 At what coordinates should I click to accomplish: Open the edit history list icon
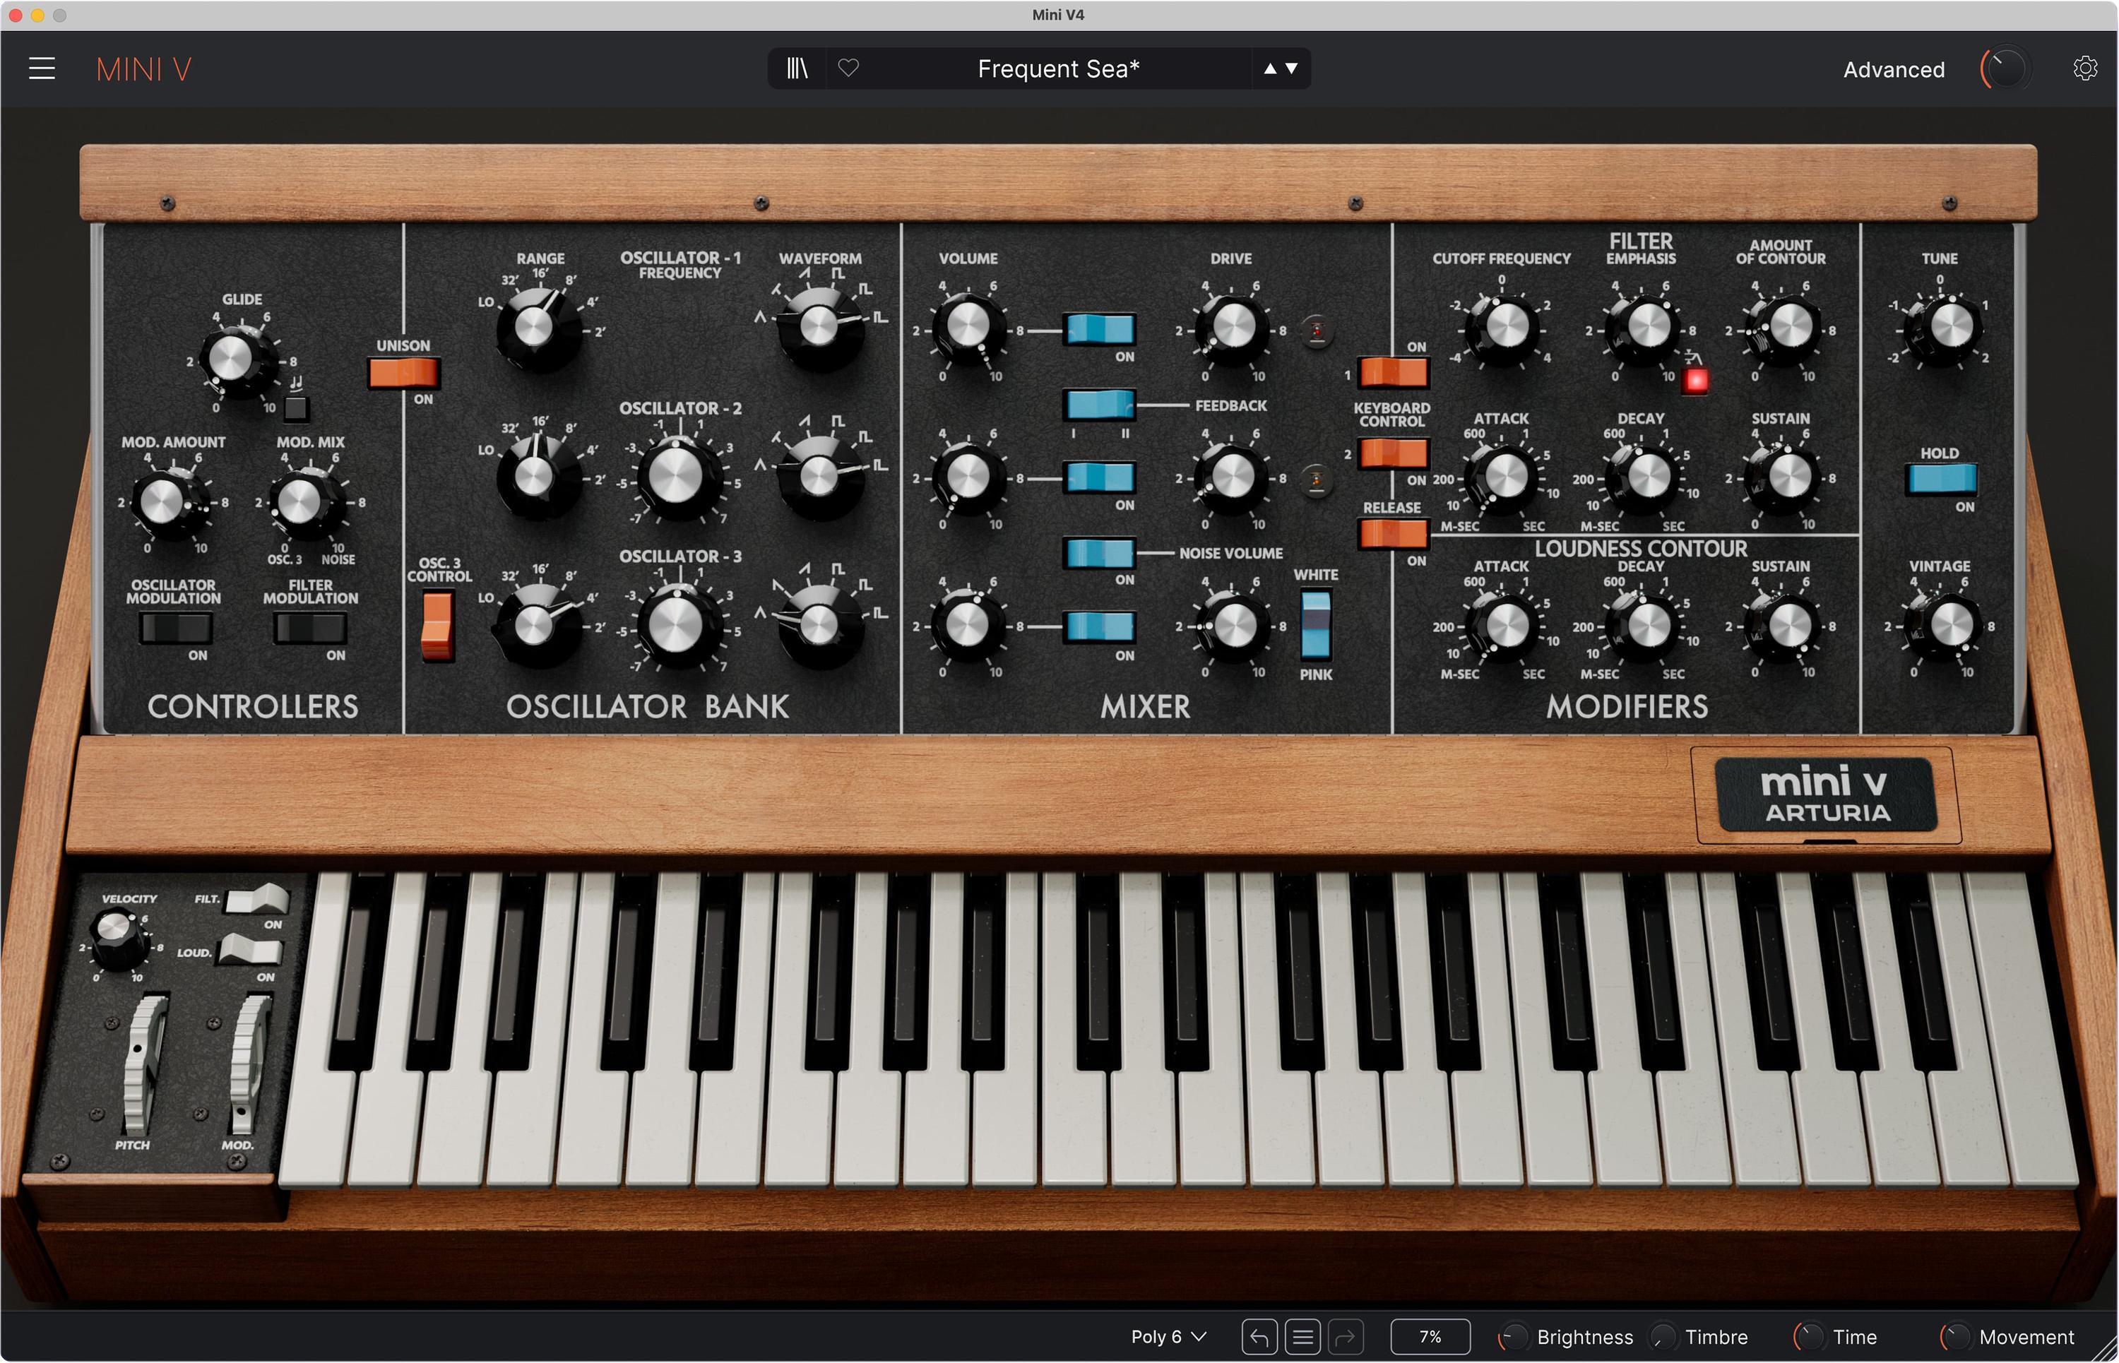[1302, 1336]
